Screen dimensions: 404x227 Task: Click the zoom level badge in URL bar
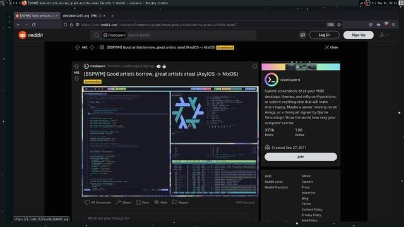tap(331, 25)
